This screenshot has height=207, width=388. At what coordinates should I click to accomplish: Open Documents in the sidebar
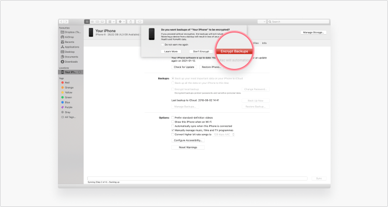69,57
